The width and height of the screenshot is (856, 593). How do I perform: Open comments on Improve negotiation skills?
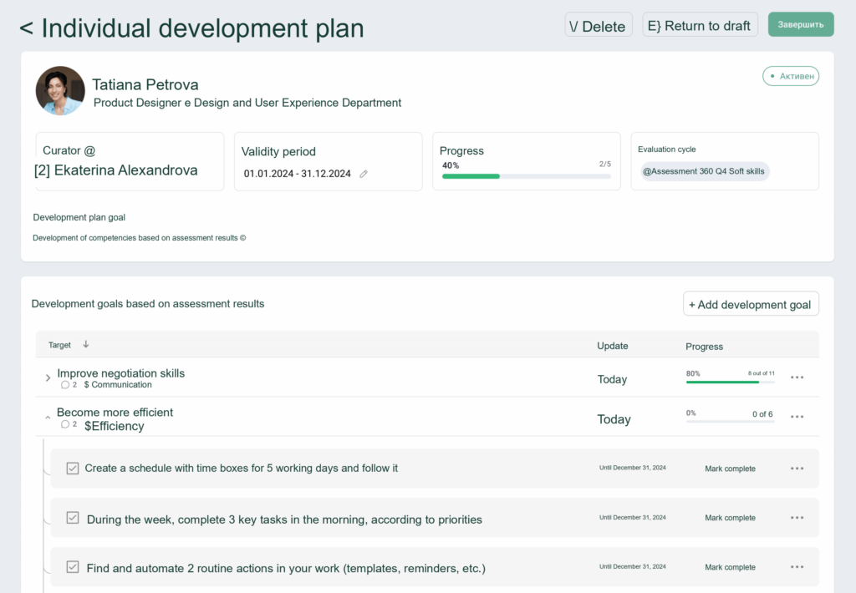click(69, 384)
